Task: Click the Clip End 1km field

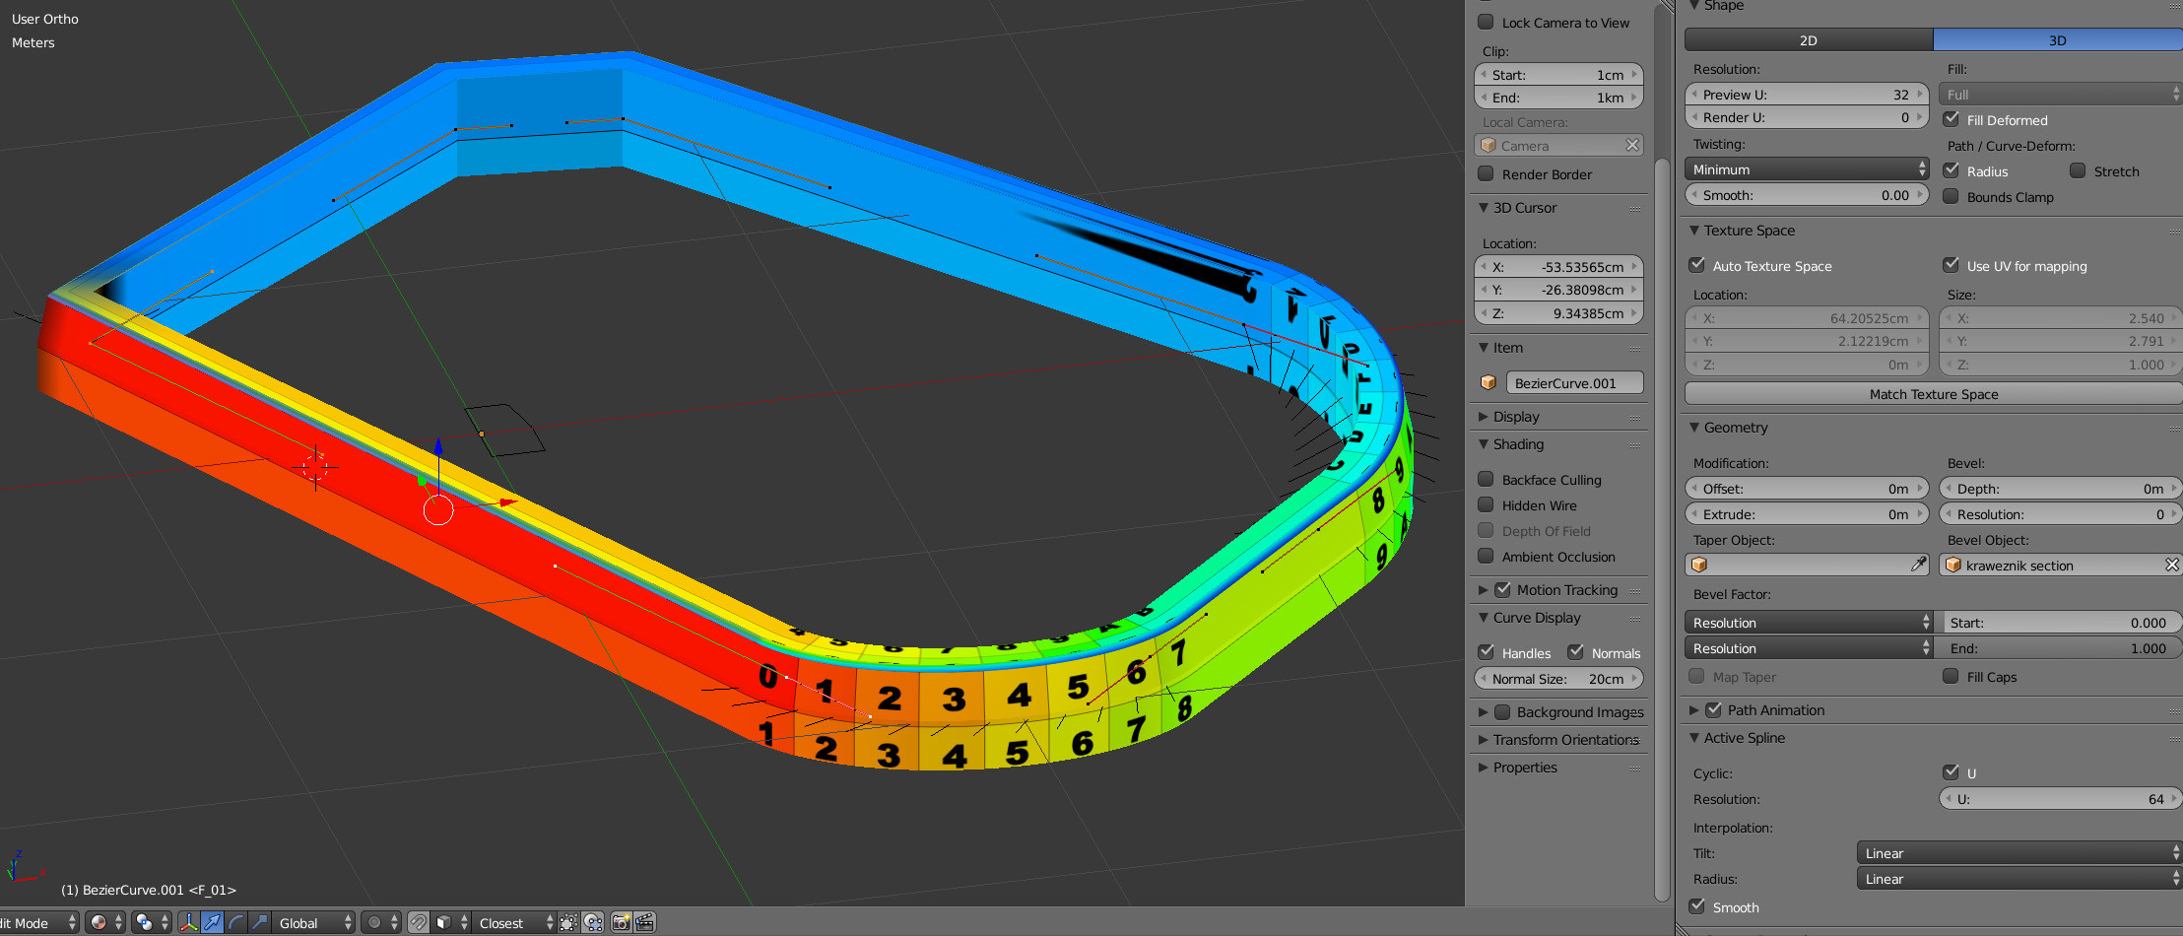Action: point(1559,98)
